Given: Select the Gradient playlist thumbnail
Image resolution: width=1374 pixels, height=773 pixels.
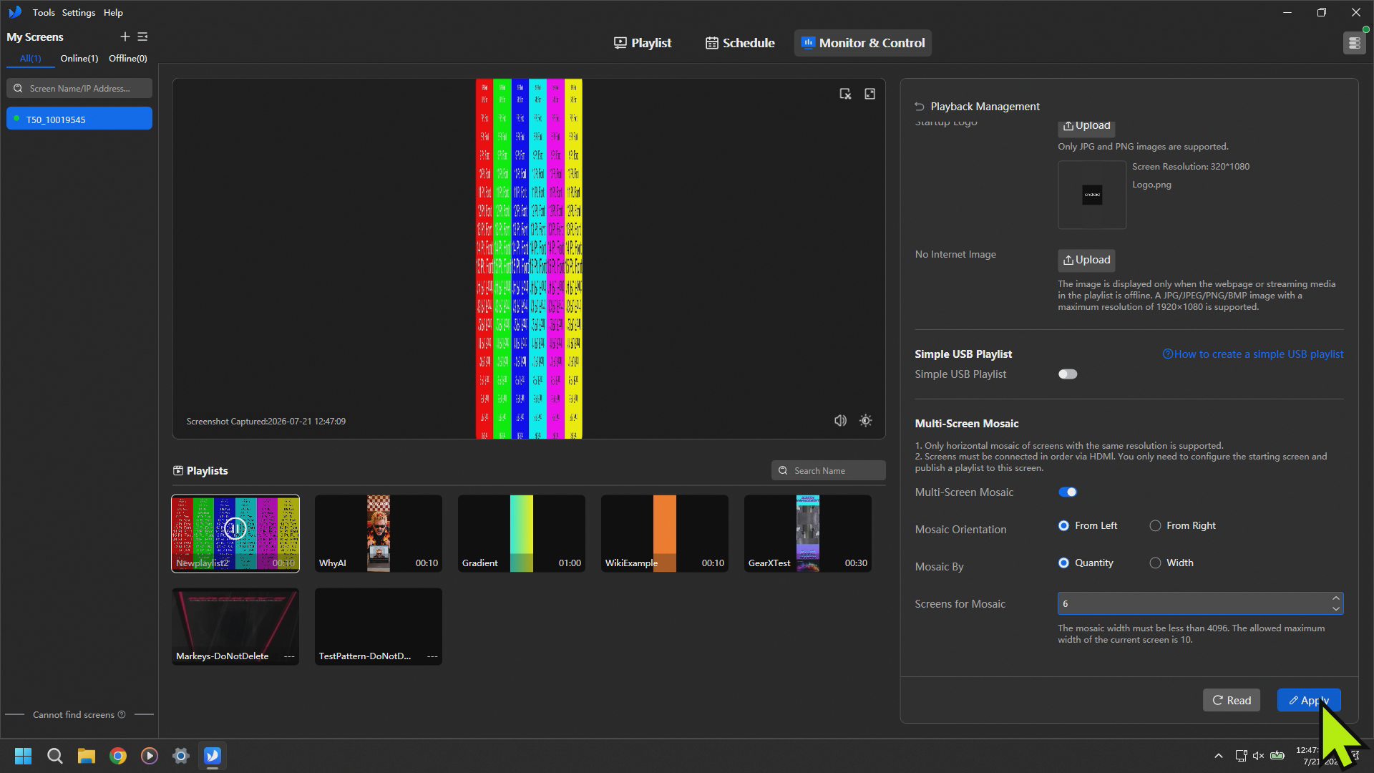Looking at the screenshot, I should pyautogui.click(x=522, y=533).
